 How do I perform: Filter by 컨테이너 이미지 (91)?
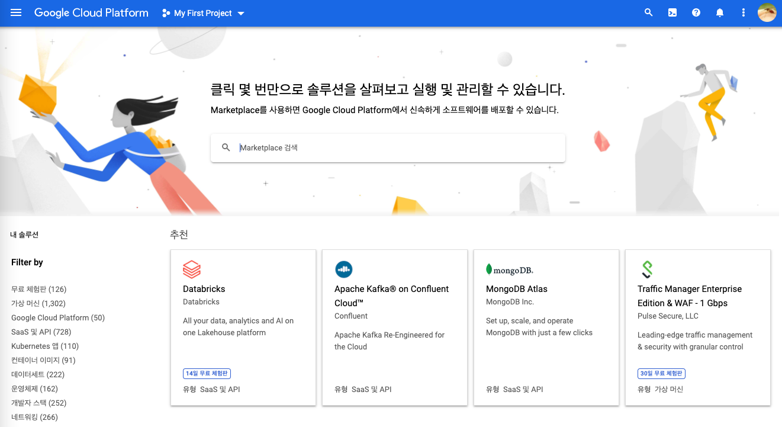pos(43,361)
